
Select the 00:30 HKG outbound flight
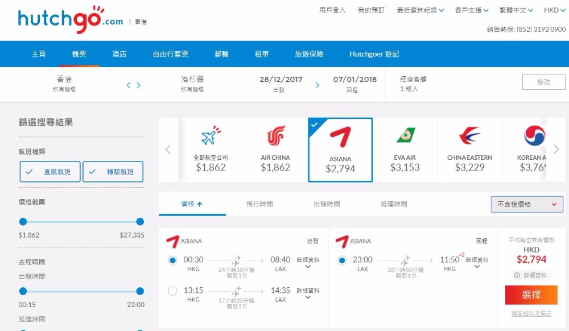(x=173, y=260)
